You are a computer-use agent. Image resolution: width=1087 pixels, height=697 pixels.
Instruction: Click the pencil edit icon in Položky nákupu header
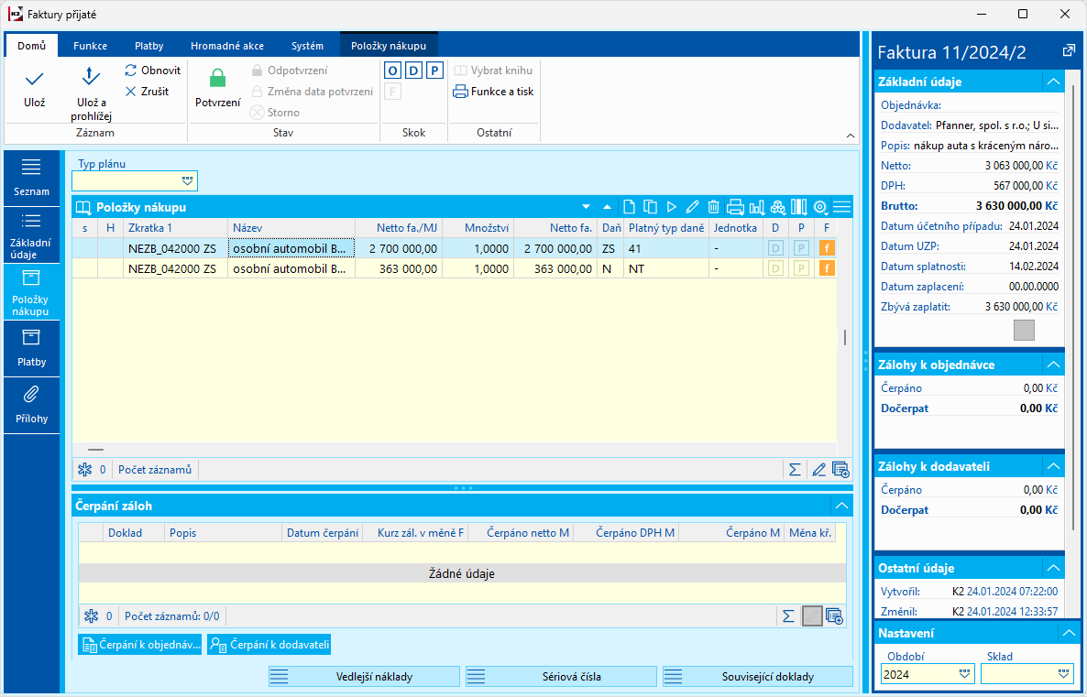coord(692,207)
